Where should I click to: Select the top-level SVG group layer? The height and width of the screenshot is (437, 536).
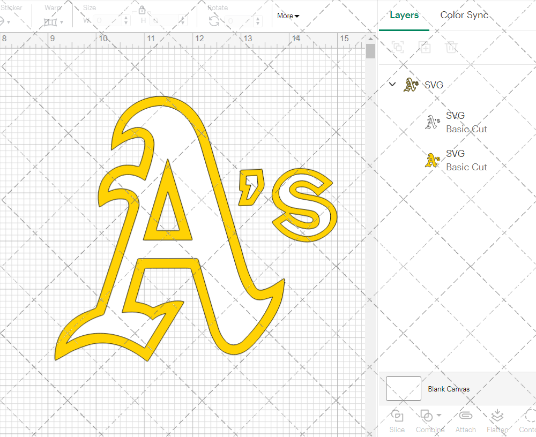pyautogui.click(x=457, y=85)
